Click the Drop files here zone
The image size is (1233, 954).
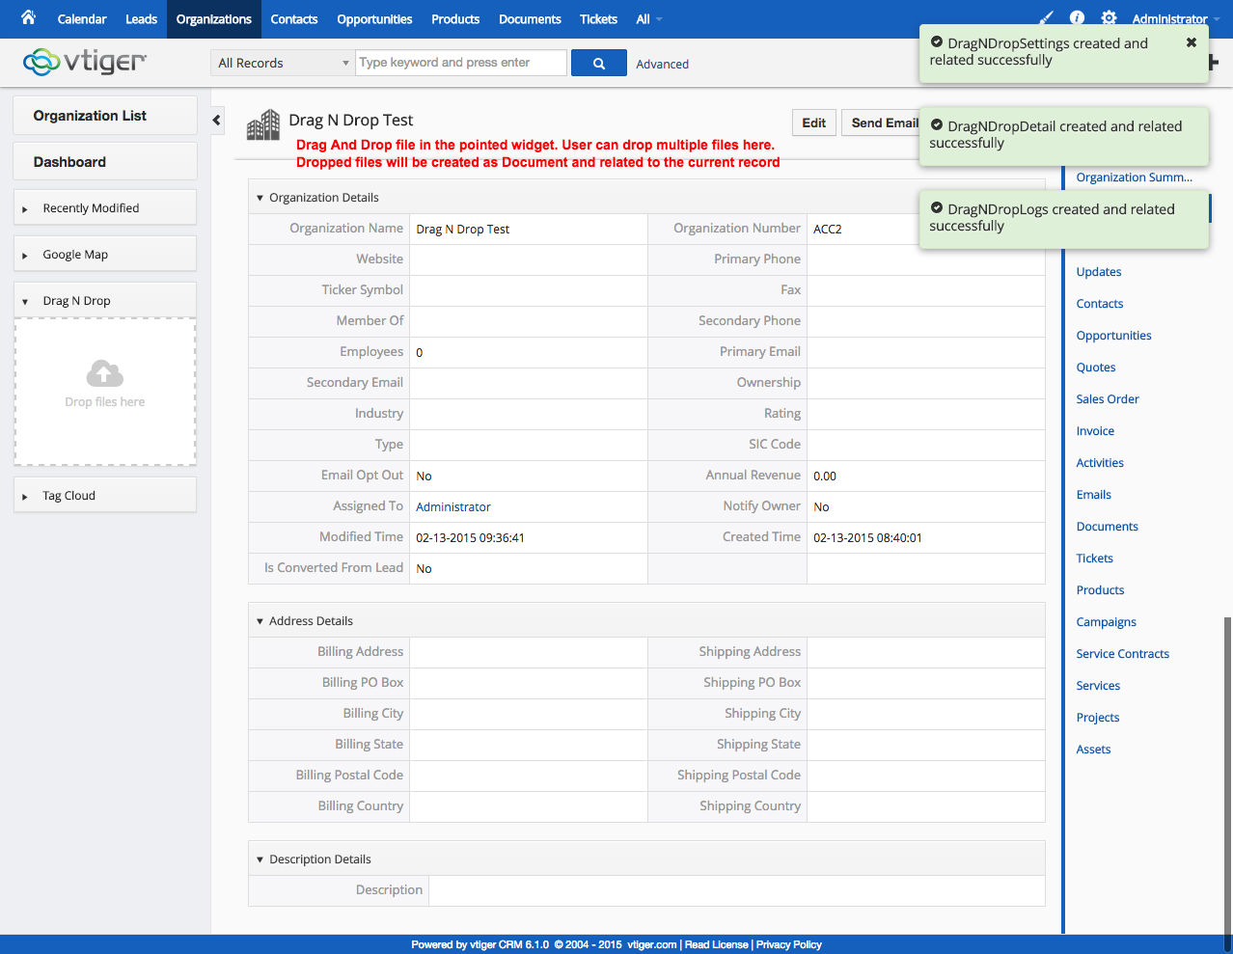(105, 392)
